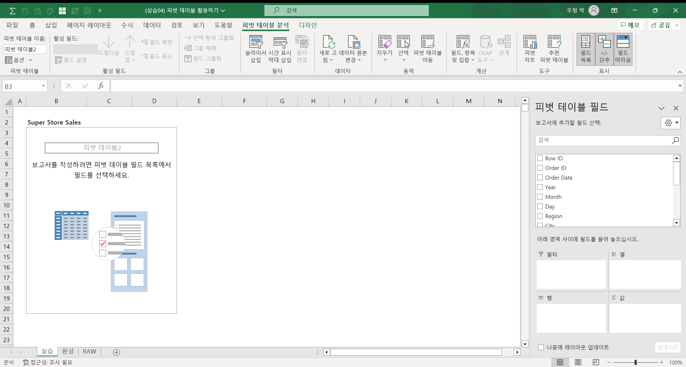Click the AutoSum icon in quick access toolbar
Screen dimensions: 686x367
13,11
